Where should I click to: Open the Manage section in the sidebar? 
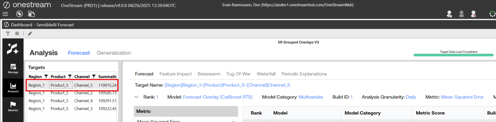click(13, 68)
